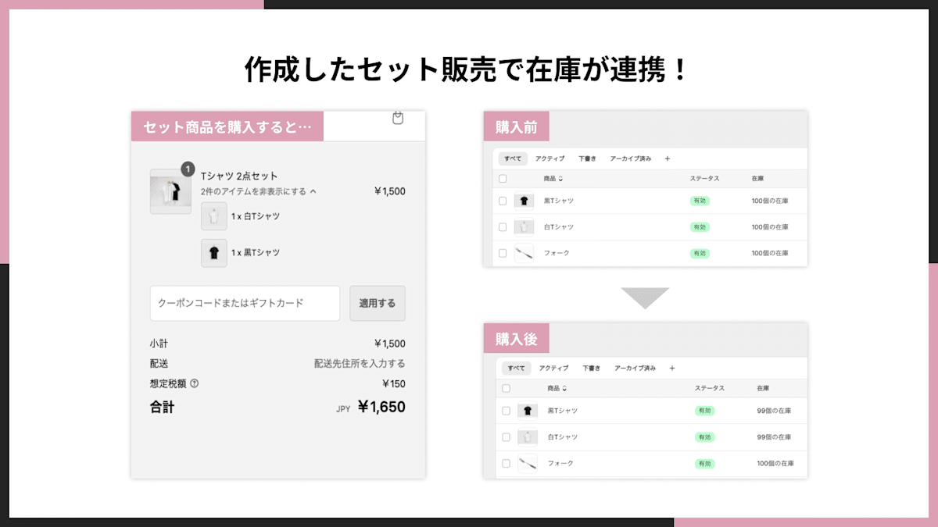Image resolution: width=938 pixels, height=527 pixels.
Task: Select 下書き tab in 購入後 panel
Action: (591, 368)
